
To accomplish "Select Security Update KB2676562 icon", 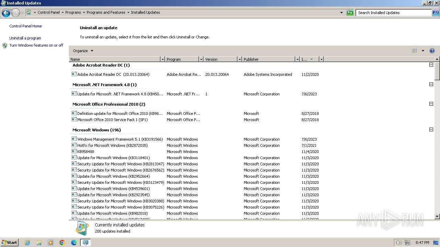I will pos(74,170).
